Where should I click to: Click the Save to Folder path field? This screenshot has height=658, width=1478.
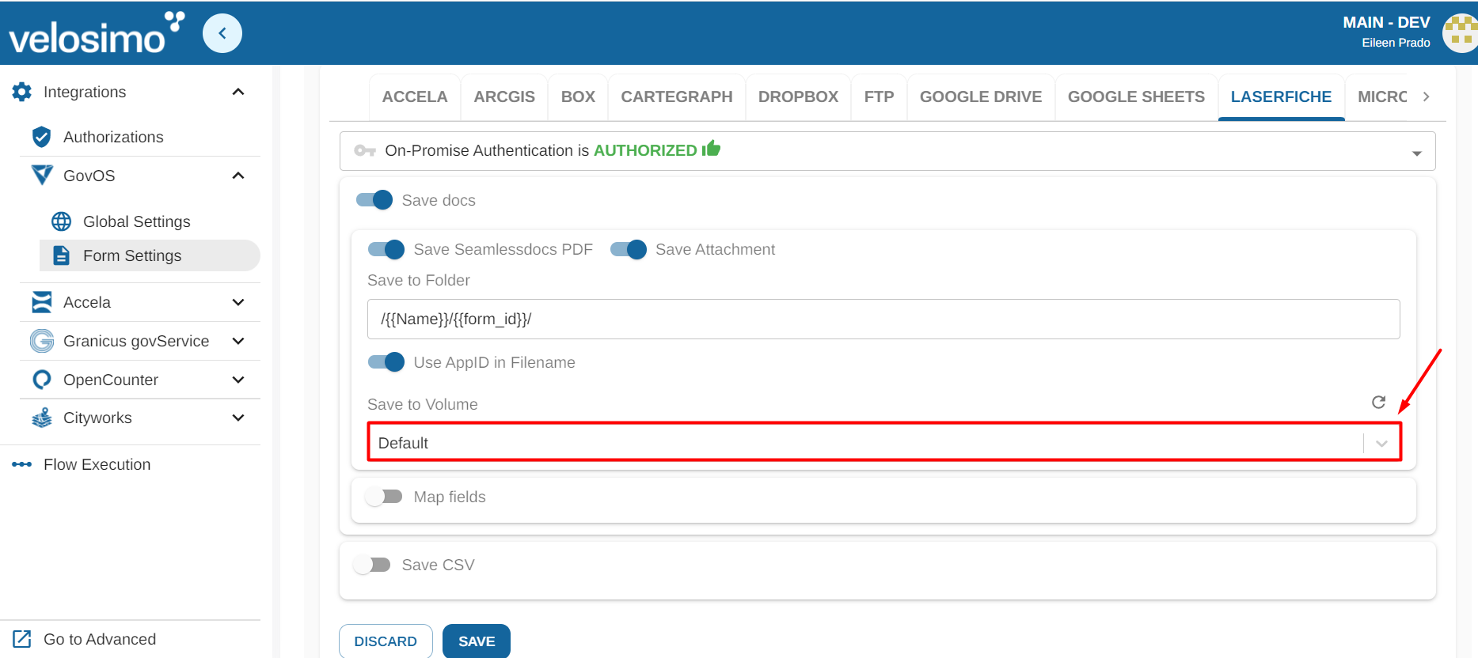[x=883, y=319]
